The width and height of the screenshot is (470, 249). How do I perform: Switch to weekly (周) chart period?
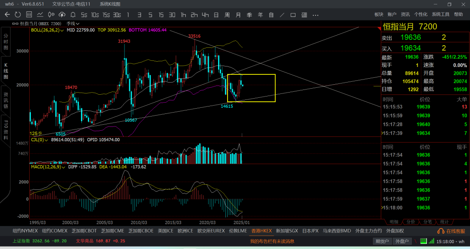point(227,15)
